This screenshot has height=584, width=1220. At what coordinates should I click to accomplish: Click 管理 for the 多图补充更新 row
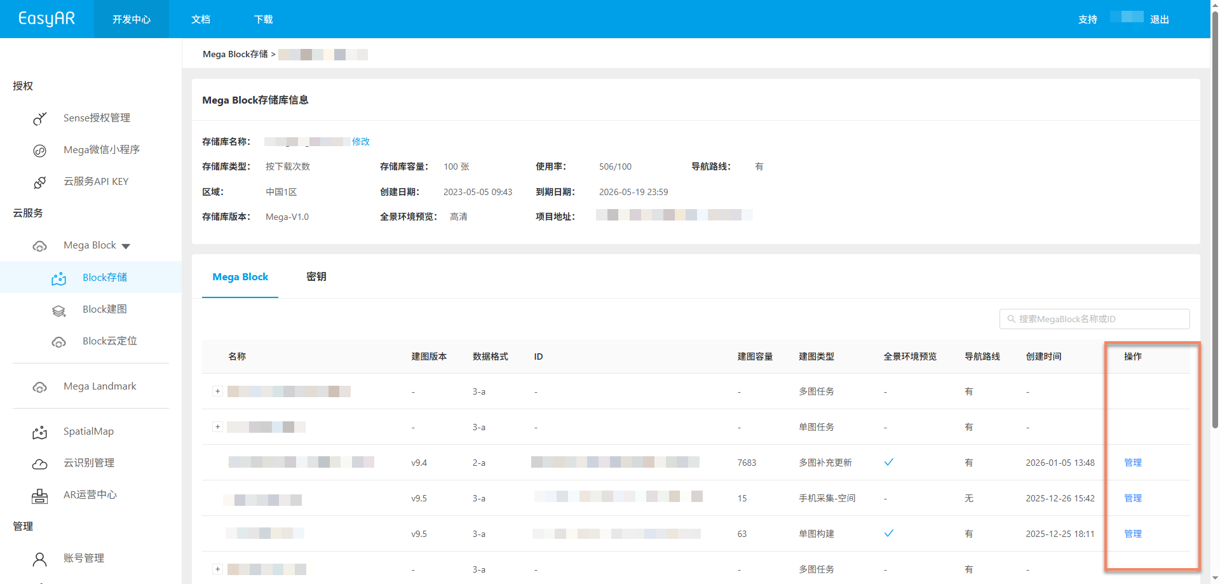[x=1132, y=463]
